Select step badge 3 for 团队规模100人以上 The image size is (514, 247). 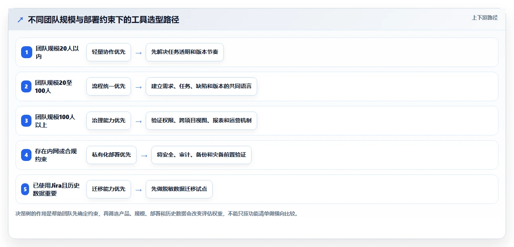26,121
